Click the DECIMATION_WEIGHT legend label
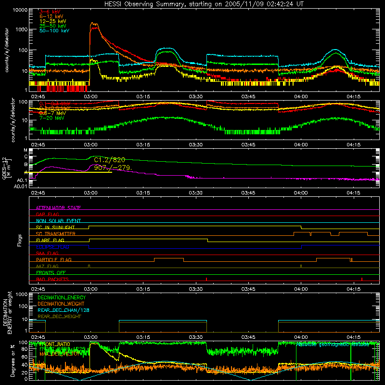The height and width of the screenshot is (385, 385). [x=61, y=304]
